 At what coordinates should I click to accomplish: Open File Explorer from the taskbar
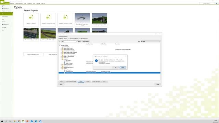click(x=14, y=121)
